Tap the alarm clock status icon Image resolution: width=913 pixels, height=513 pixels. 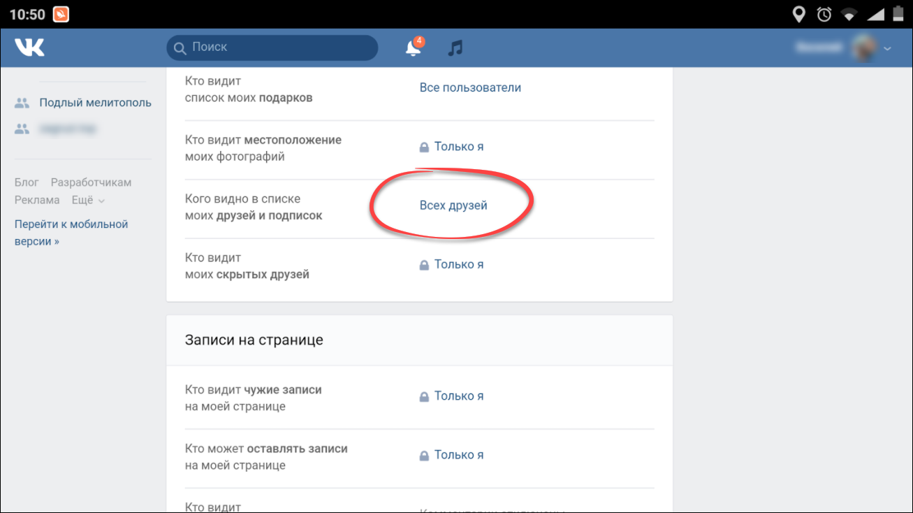(x=824, y=14)
